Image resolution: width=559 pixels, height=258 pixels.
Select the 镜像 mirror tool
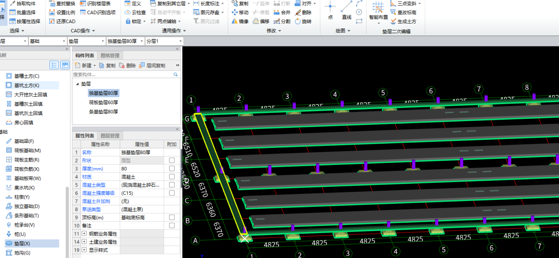(240, 21)
